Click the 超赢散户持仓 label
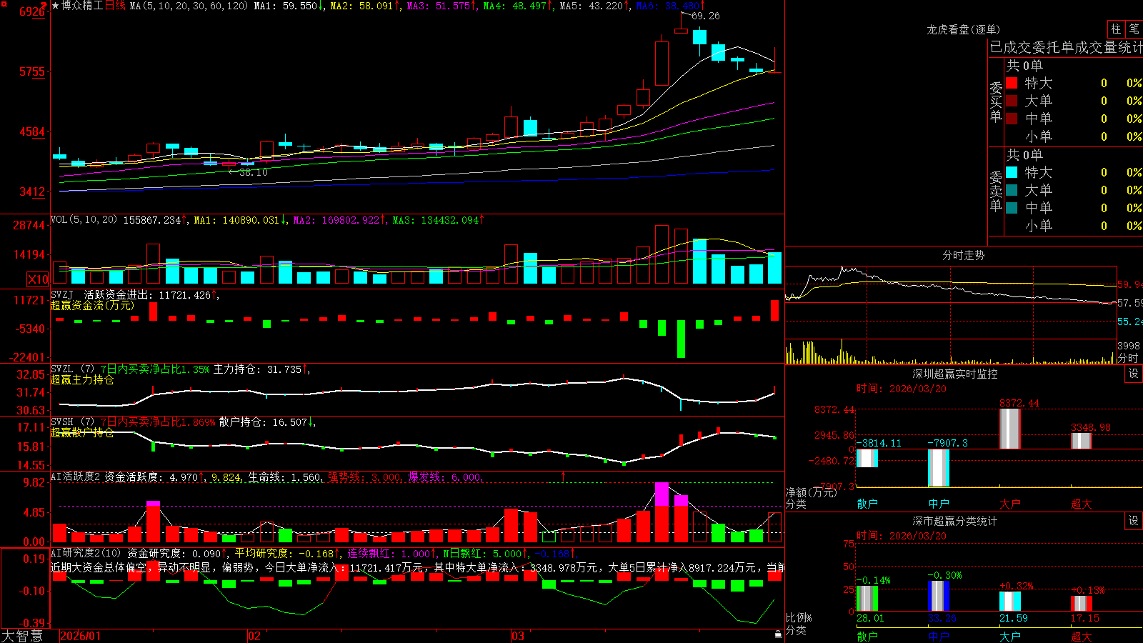 pos(82,432)
